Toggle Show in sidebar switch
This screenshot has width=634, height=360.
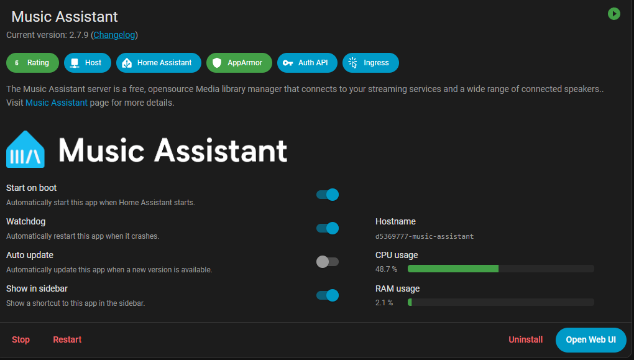pyautogui.click(x=328, y=295)
